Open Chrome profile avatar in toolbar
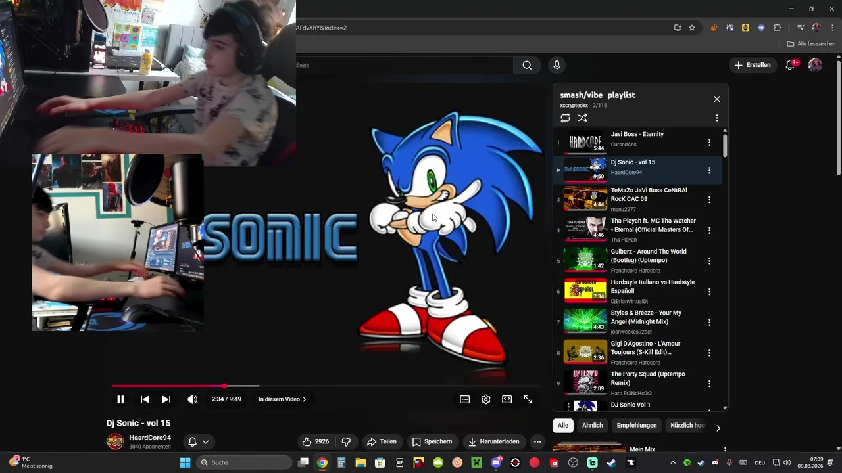Screen dimensions: 842x473 (x=816, y=28)
